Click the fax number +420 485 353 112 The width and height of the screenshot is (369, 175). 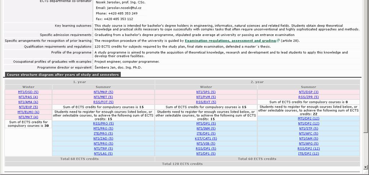coord(118,19)
